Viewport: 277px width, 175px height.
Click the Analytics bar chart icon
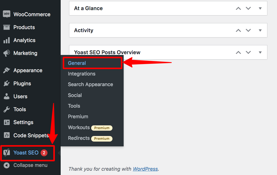click(x=7, y=40)
